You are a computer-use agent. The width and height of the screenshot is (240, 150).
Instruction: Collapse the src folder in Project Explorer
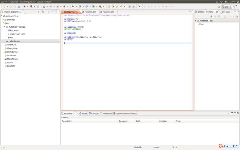3,23
